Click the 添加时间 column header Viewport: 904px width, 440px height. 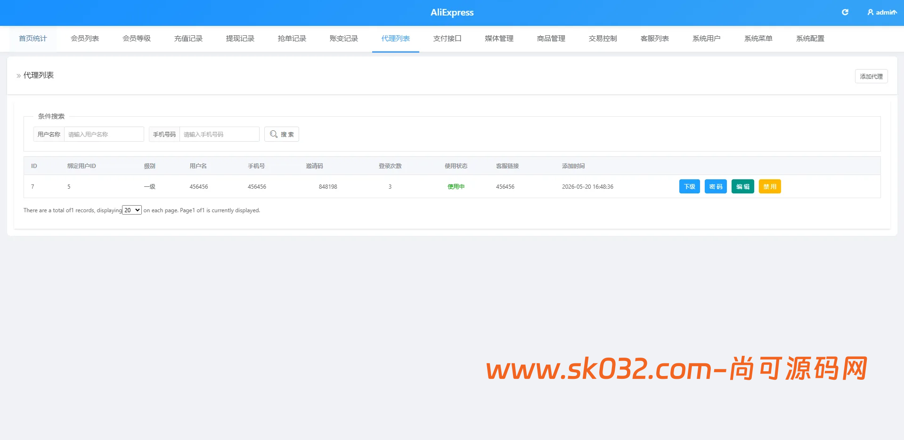(x=573, y=166)
